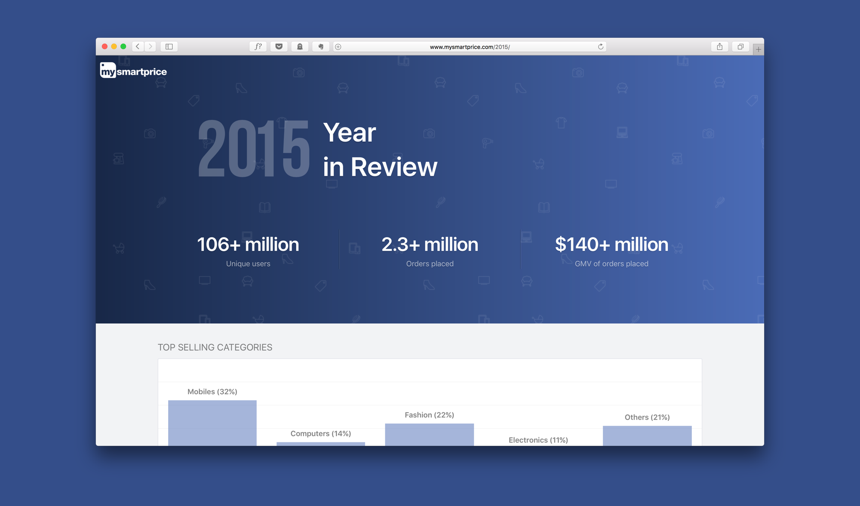This screenshot has width=860, height=506.
Task: Focus the address bar showing www.mysmartprice.com/2015/
Action: click(470, 47)
